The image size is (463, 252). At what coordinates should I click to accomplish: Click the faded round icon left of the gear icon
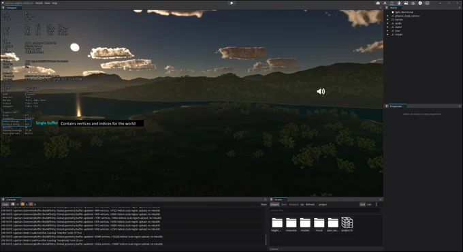pos(413,3)
